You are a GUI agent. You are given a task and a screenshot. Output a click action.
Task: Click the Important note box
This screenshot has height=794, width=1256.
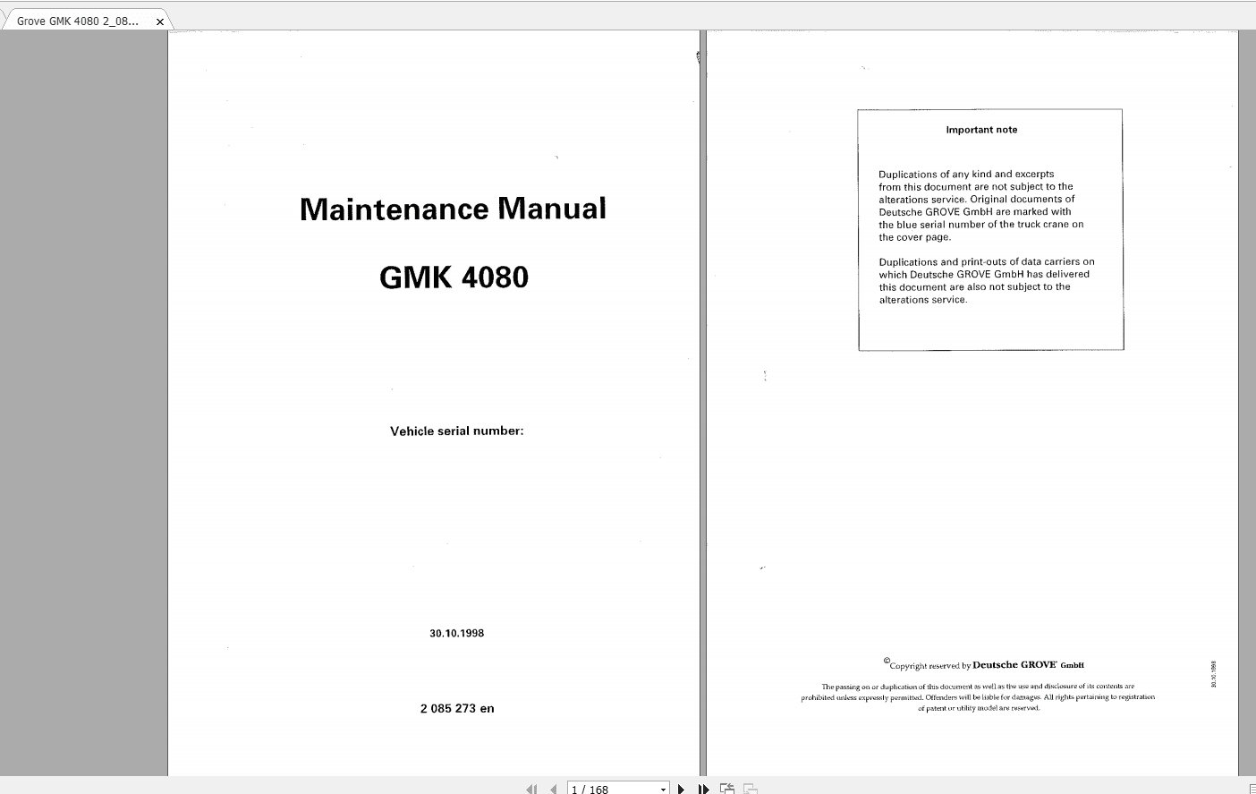(989, 228)
